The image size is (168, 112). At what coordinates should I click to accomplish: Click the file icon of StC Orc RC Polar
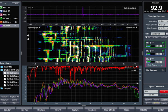(x=5, y=82)
